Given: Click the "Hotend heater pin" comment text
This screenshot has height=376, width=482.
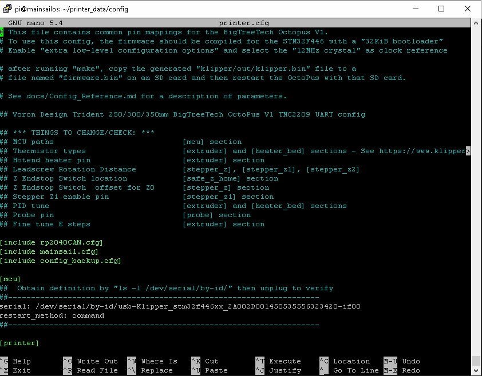Looking at the screenshot, I should [x=52, y=160].
